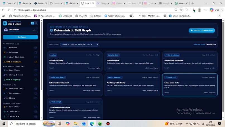Image resolution: width=225 pixels, height=127 pixels.
Task: Select the /reference-board skill card
Action: tap(75, 85)
